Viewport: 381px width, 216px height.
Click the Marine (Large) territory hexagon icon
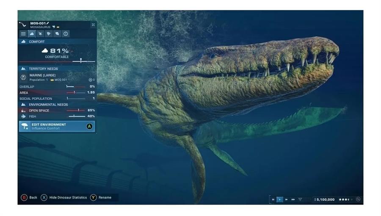23,78
